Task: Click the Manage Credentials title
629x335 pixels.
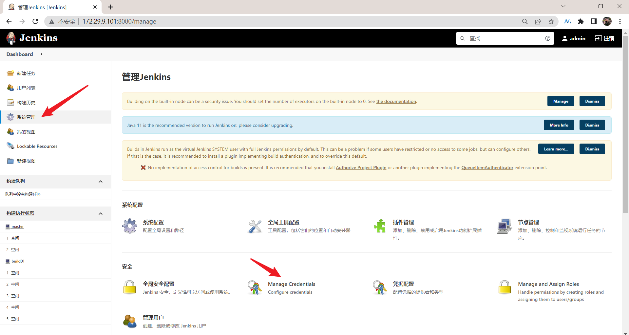Action: pos(292,284)
